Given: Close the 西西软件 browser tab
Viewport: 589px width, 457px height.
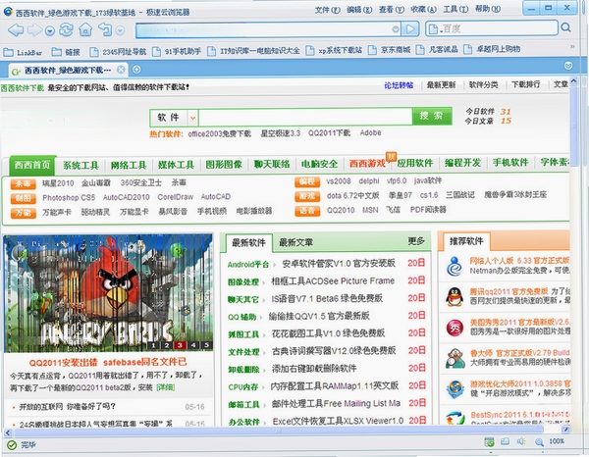Looking at the screenshot, I should [121, 70].
